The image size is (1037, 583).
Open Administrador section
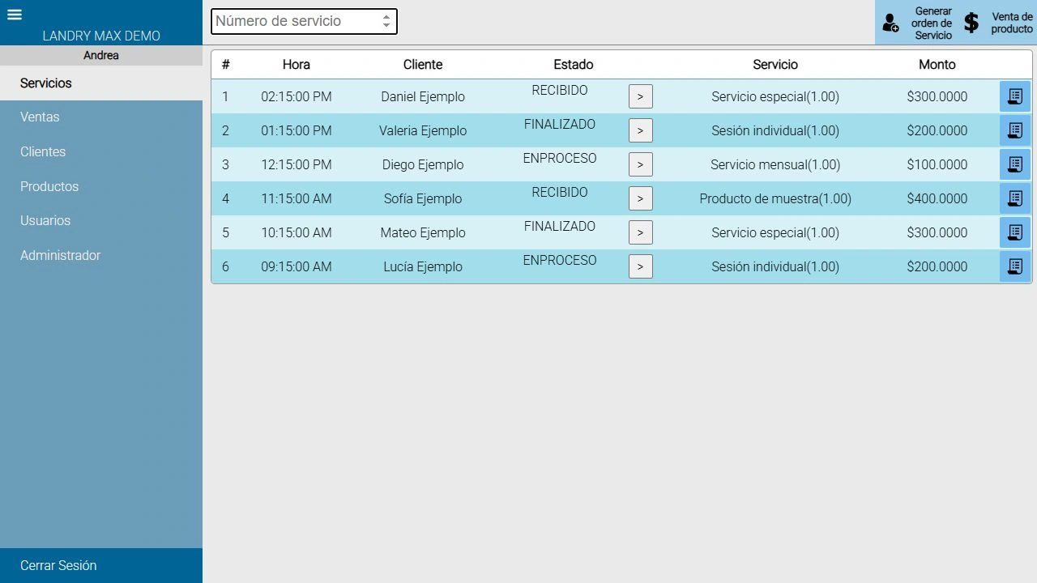click(x=101, y=255)
